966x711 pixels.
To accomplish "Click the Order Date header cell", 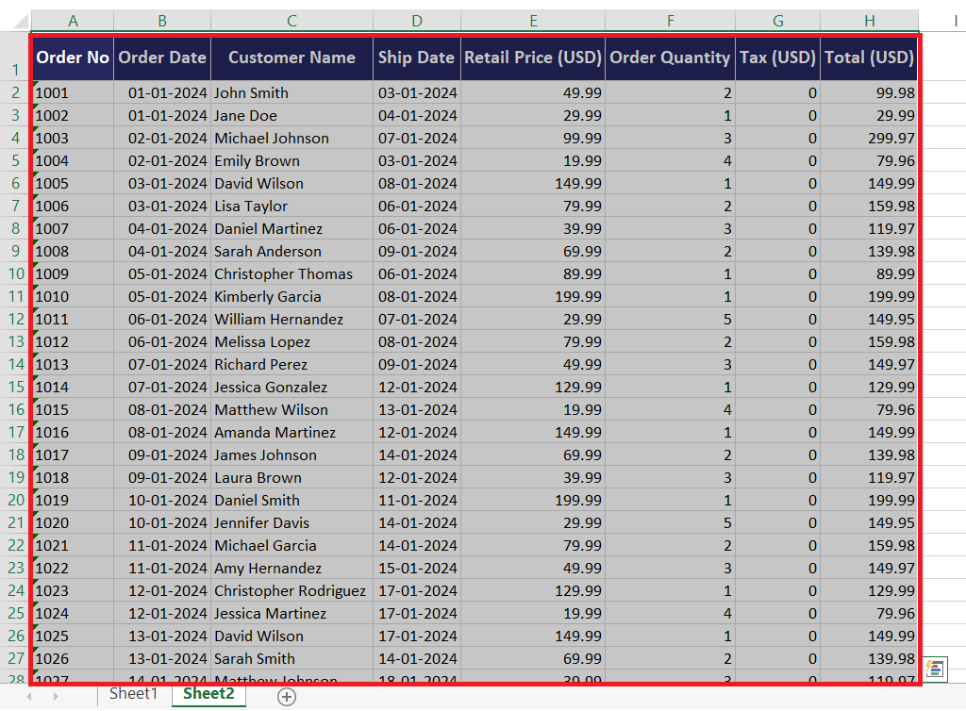I will [162, 58].
